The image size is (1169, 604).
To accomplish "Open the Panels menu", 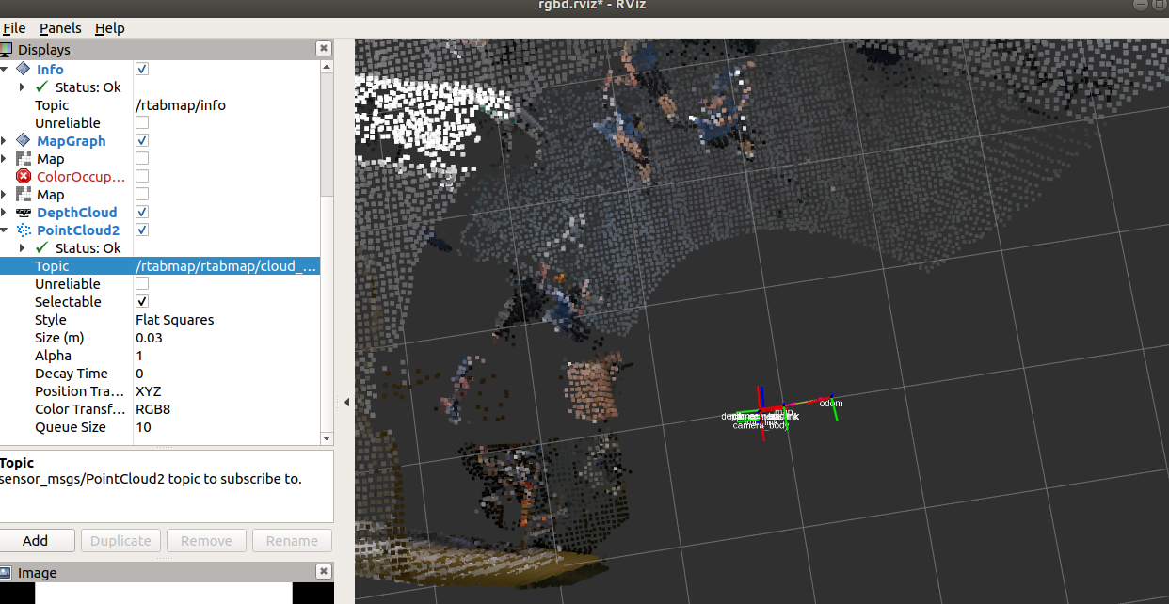I will 60,28.
